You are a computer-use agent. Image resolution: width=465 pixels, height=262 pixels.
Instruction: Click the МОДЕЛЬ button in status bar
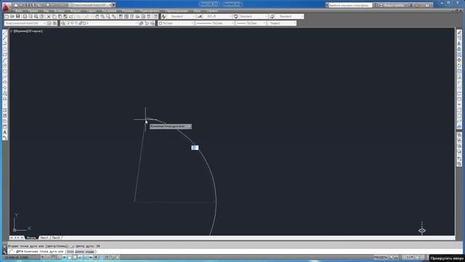click(x=381, y=257)
